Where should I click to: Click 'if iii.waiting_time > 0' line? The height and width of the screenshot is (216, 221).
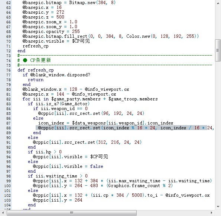[x=58, y=176]
